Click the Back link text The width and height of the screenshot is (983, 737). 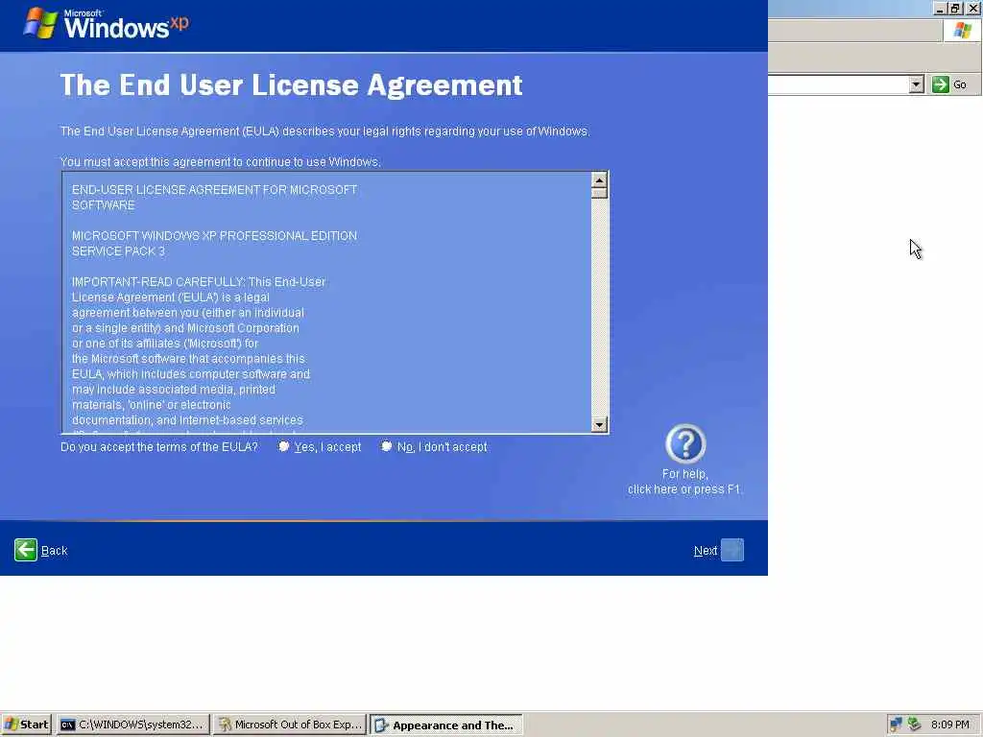pyautogui.click(x=54, y=551)
